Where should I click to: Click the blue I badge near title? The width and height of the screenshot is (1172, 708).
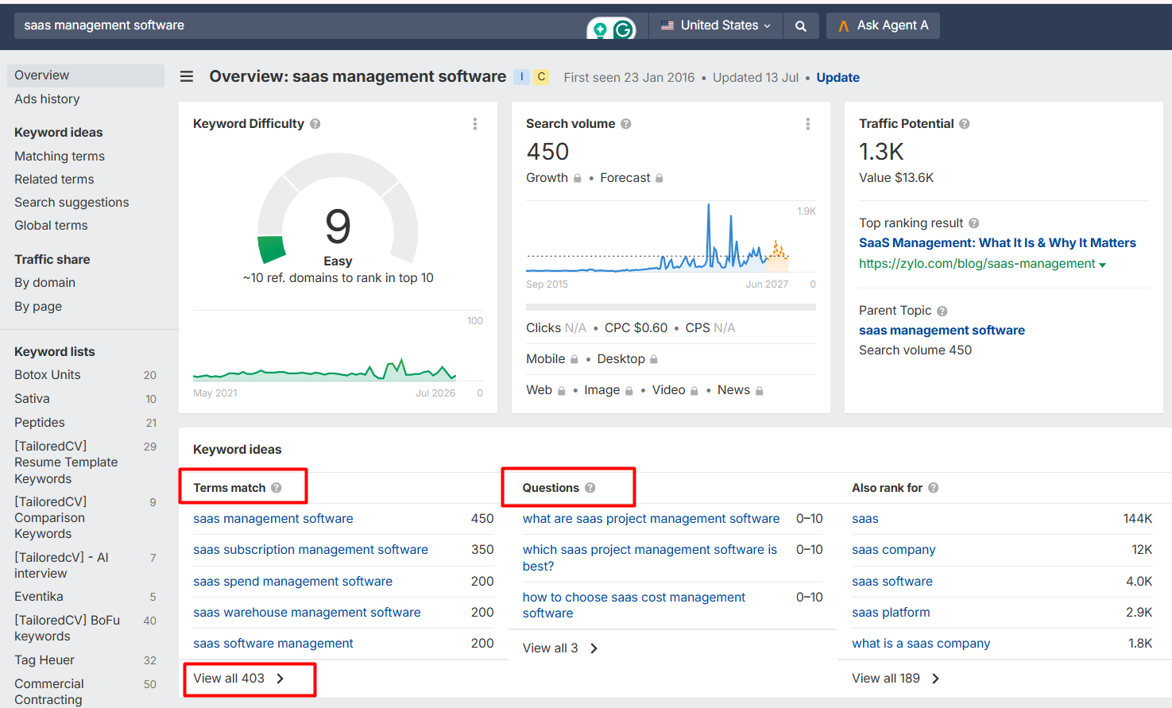[x=521, y=77]
